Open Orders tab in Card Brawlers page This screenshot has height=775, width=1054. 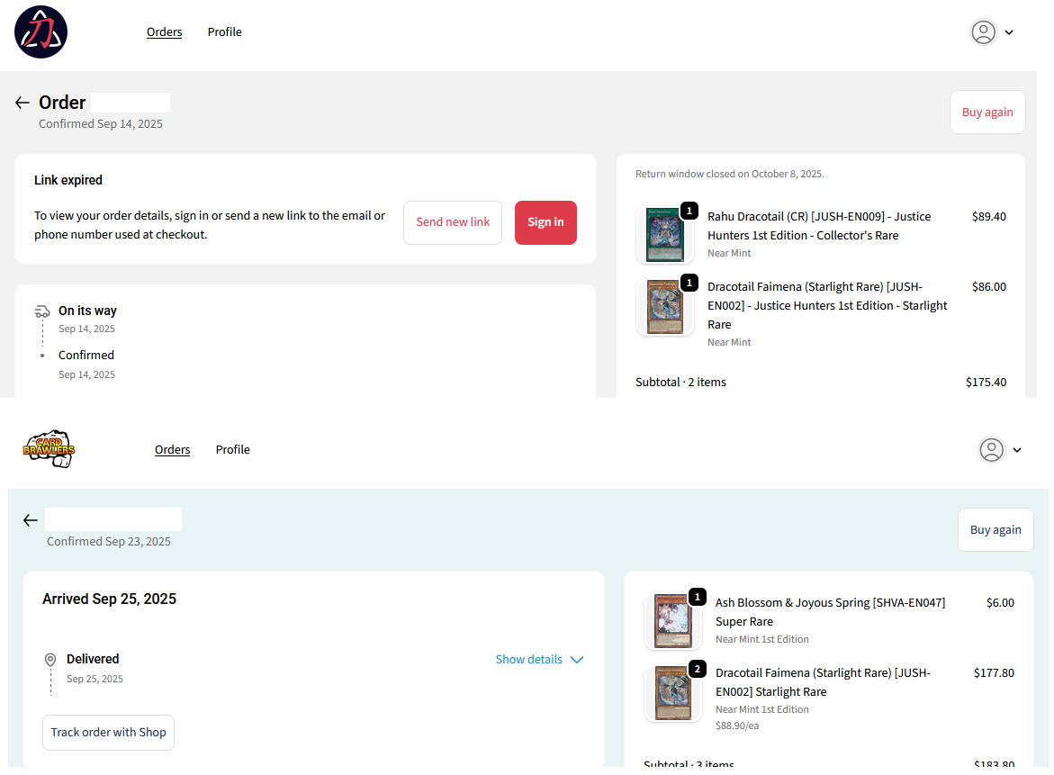[172, 450]
